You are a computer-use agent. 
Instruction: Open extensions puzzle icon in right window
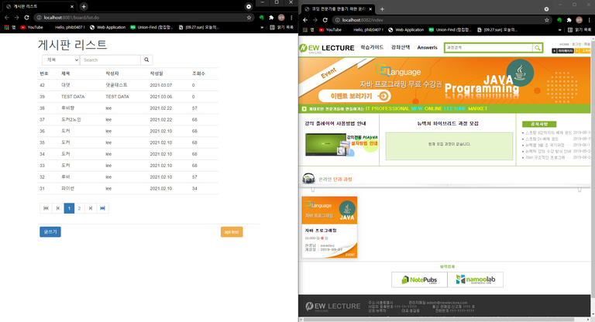[x=569, y=20]
